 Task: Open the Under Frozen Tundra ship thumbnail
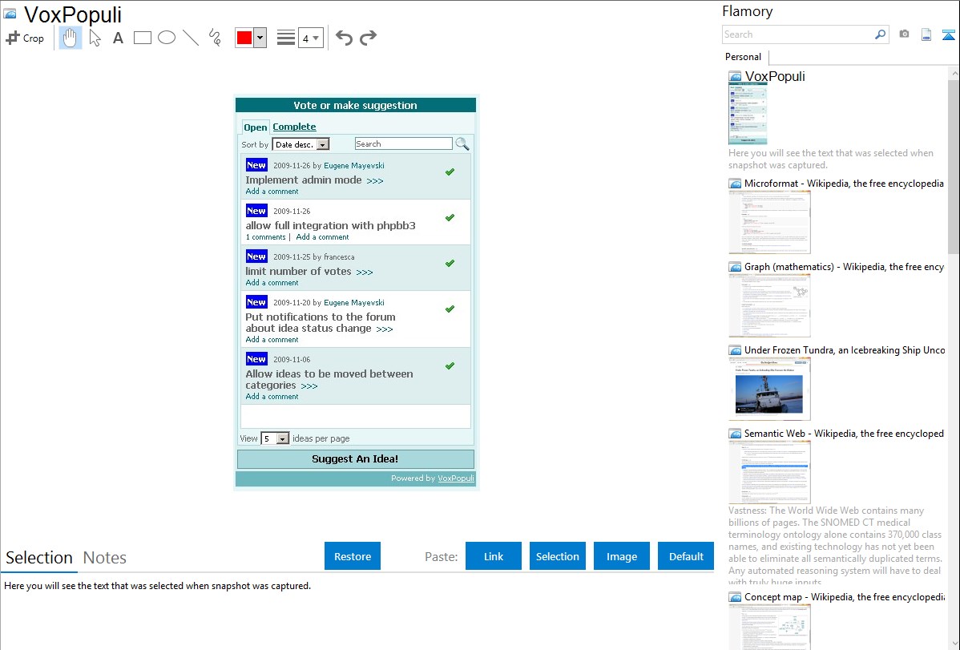[769, 389]
